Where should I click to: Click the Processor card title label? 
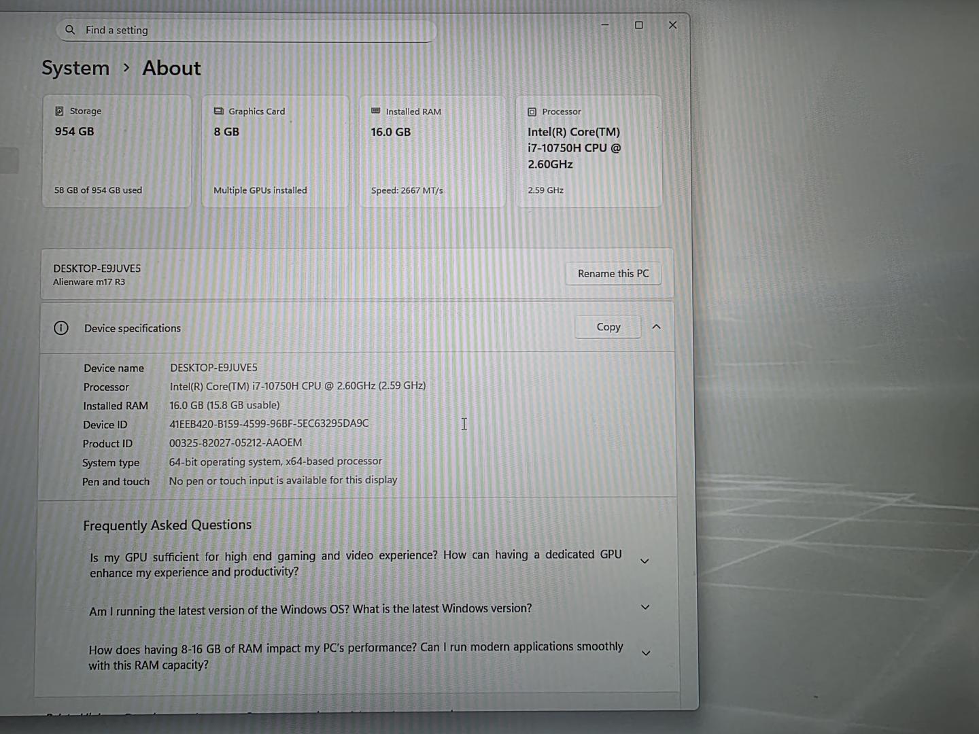coord(562,111)
